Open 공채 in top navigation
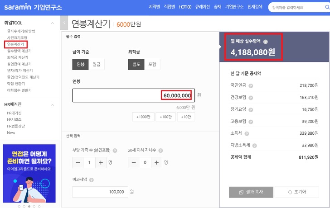330x208 pixels. coord(218,7)
